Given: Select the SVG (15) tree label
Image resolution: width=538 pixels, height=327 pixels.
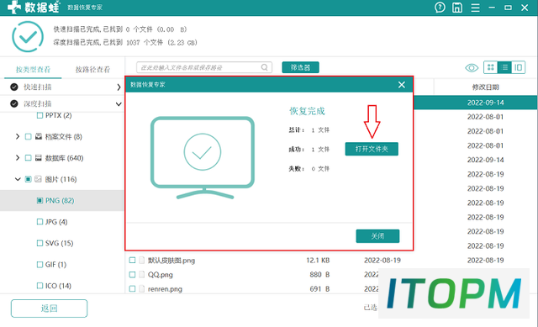Looking at the screenshot, I should pos(60,243).
